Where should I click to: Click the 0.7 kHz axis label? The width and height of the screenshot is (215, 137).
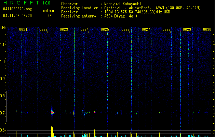tap(3, 113)
